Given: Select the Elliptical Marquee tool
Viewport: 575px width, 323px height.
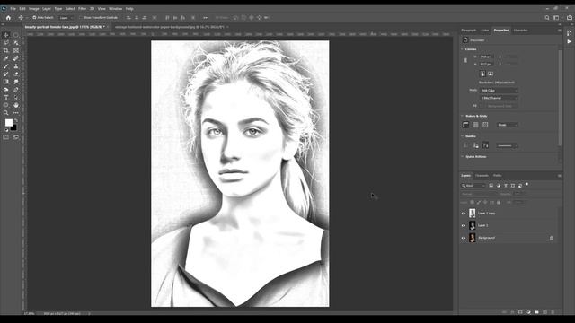Looking at the screenshot, I should [x=16, y=35].
